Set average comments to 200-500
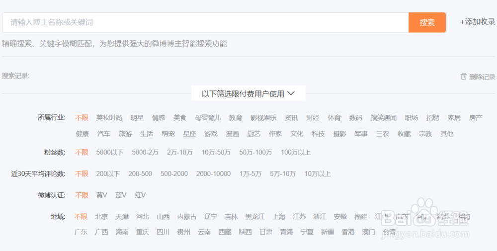497x251 pixels. coord(140,173)
